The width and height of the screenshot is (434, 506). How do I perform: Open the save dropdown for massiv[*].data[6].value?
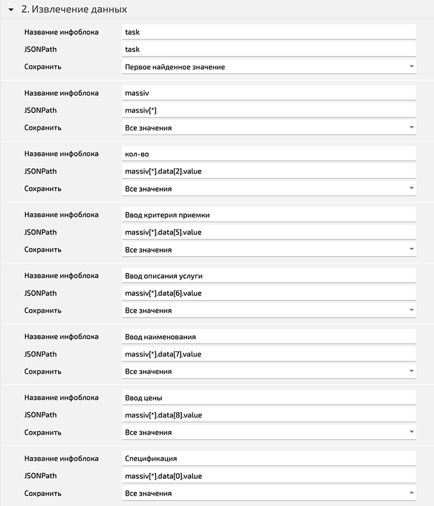[269, 311]
